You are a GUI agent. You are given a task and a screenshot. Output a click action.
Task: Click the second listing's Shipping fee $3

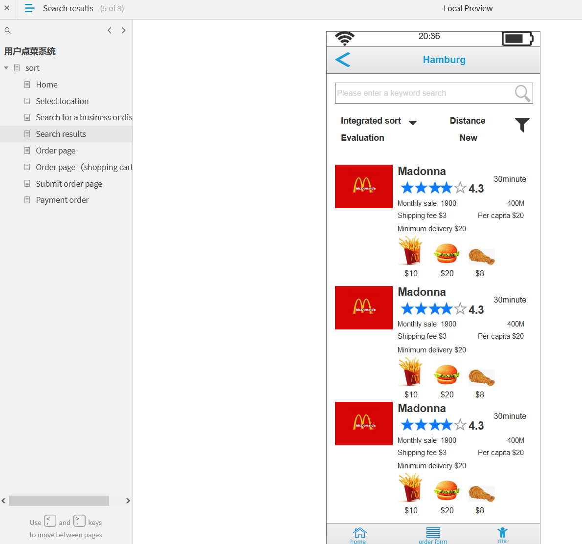tap(422, 336)
